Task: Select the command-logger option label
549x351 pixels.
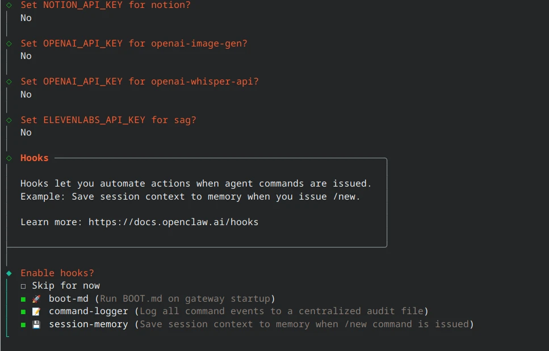Action: pos(89,311)
